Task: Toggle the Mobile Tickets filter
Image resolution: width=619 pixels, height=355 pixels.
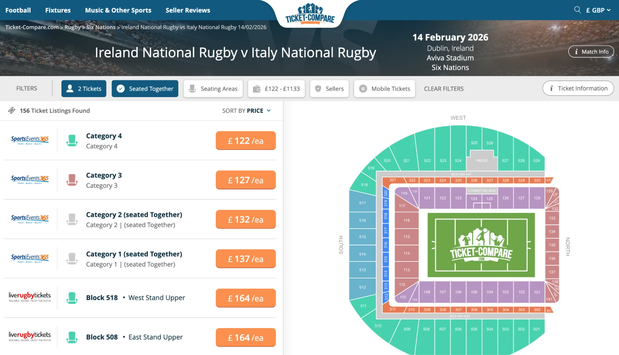Action: (384, 89)
